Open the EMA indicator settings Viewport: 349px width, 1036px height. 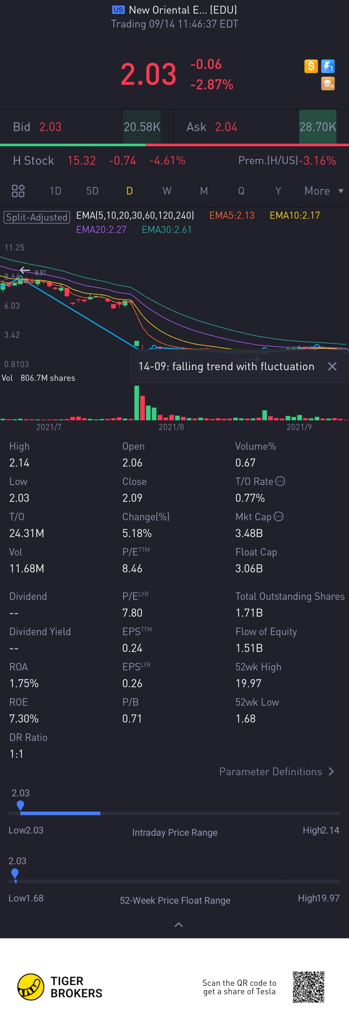click(x=135, y=215)
